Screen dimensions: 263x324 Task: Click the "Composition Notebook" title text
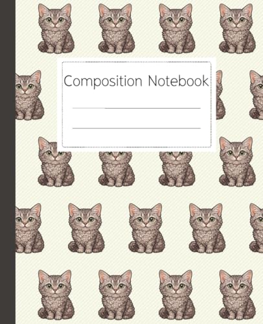[x=136, y=81]
